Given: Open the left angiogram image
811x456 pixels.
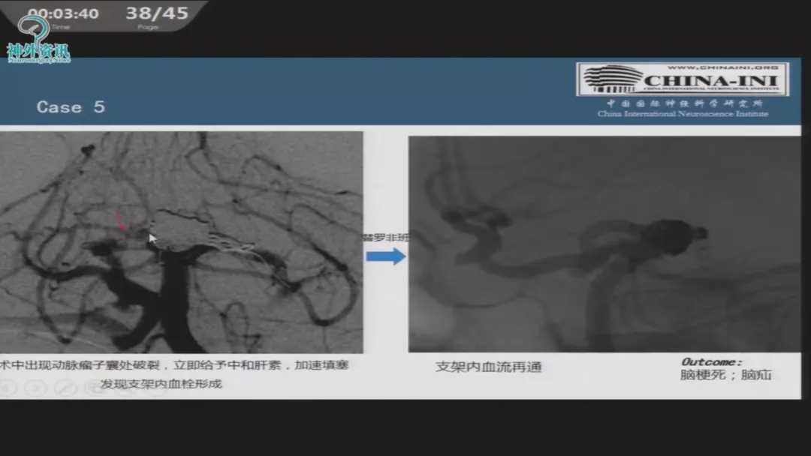Looking at the screenshot, I should (x=181, y=242).
